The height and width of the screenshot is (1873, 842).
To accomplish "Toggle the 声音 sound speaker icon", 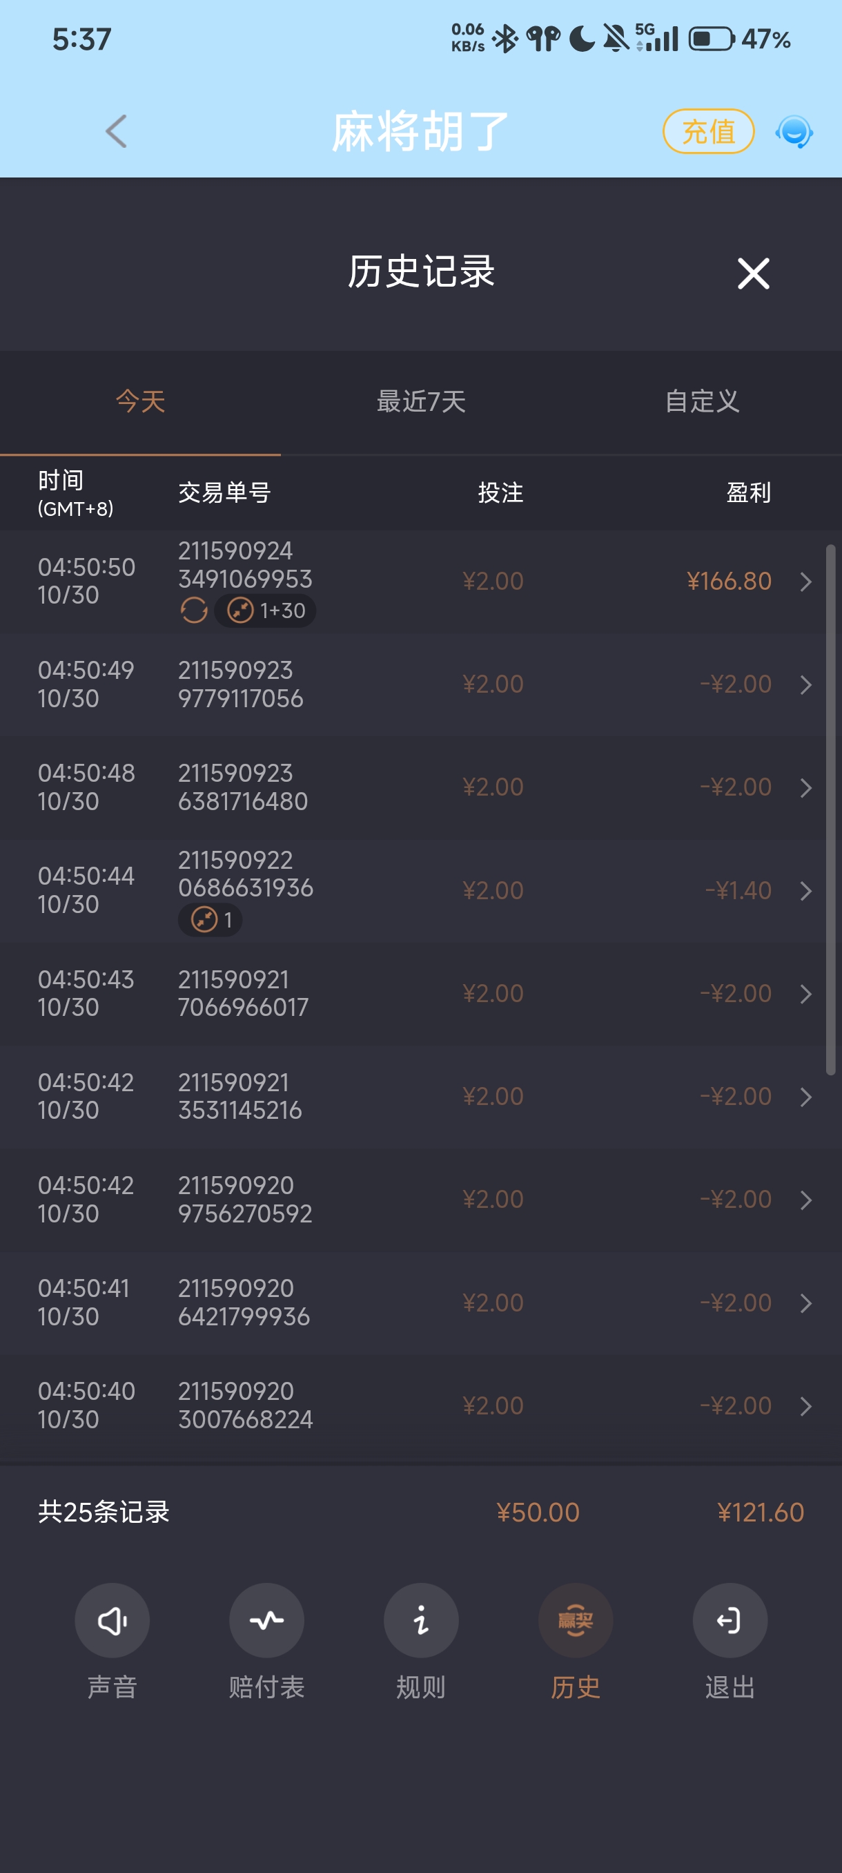I will click(x=112, y=1621).
